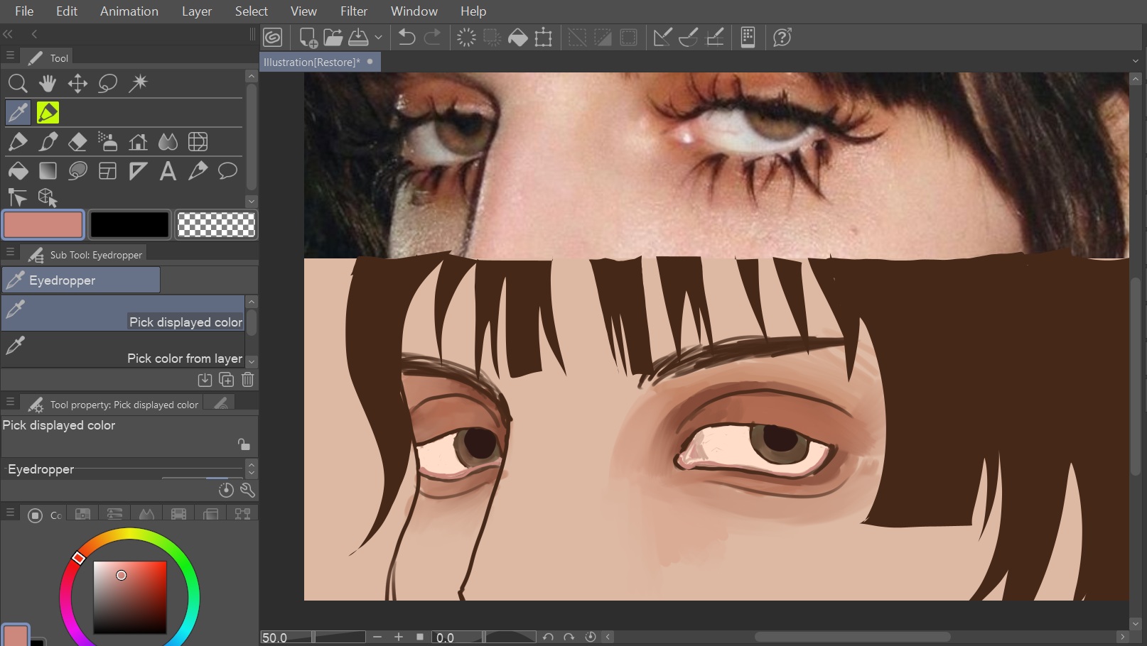The width and height of the screenshot is (1147, 646).
Task: Delete sub tool with trash icon
Action: click(x=247, y=380)
